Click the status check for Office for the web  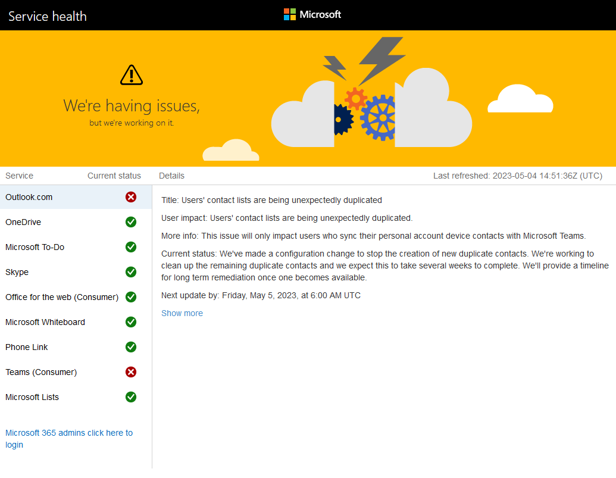[131, 297]
